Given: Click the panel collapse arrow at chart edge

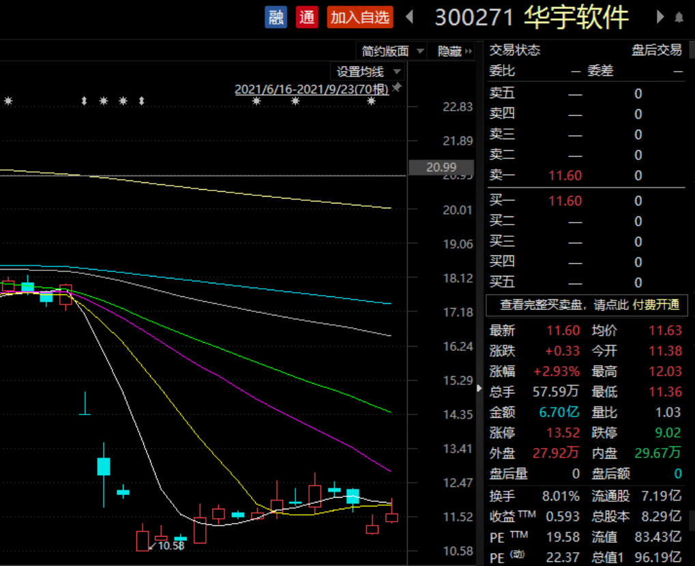Looking at the screenshot, I should (479, 388).
